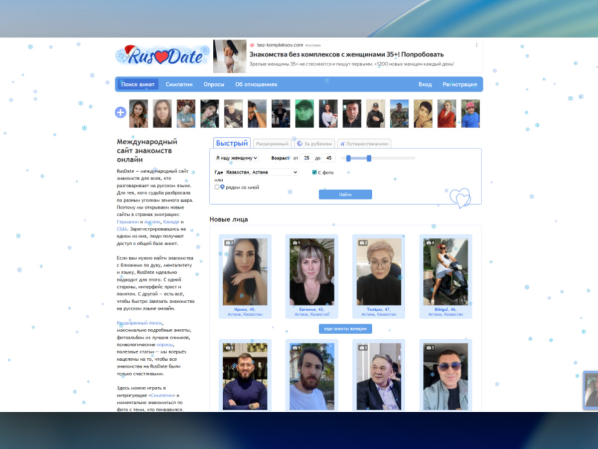Click the name 'Bibigul, 46'
The image size is (598, 449).
click(x=446, y=309)
